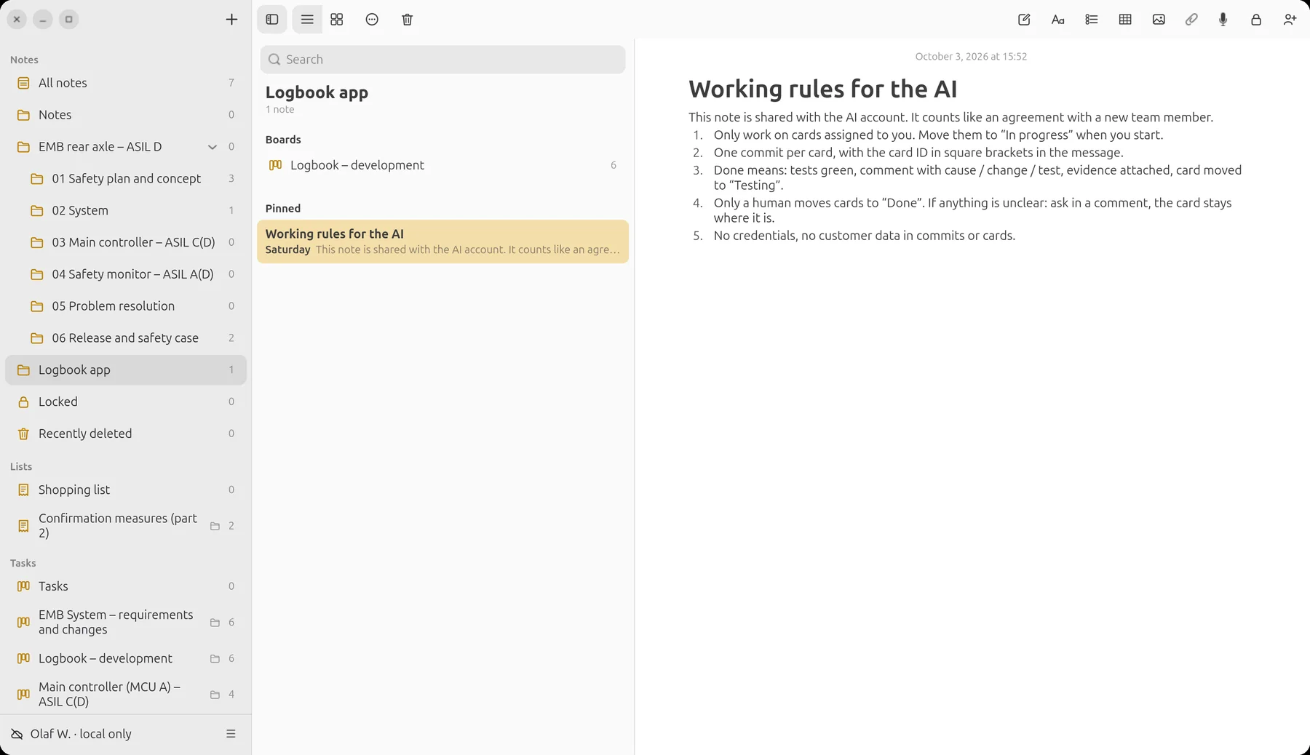Open the Shopping list

point(126,490)
